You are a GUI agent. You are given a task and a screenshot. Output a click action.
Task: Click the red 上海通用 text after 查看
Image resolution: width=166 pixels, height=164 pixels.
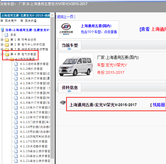point(158,29)
